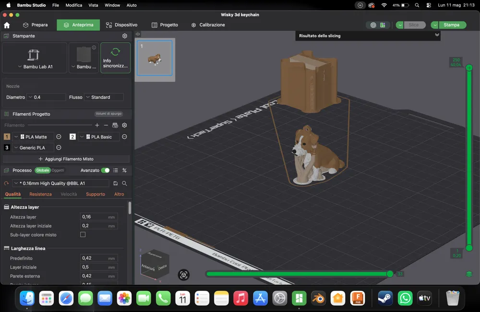Open the Vista menu

click(x=94, y=5)
